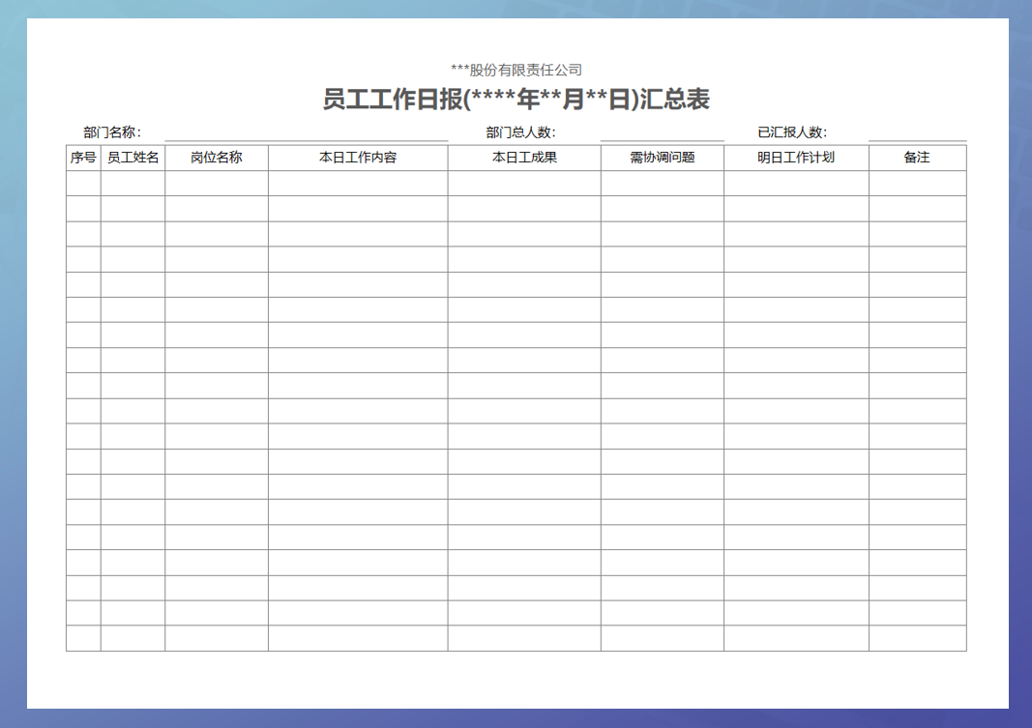Click the company name ***股份有限责任公司
1032x728 pixels.
(516, 68)
